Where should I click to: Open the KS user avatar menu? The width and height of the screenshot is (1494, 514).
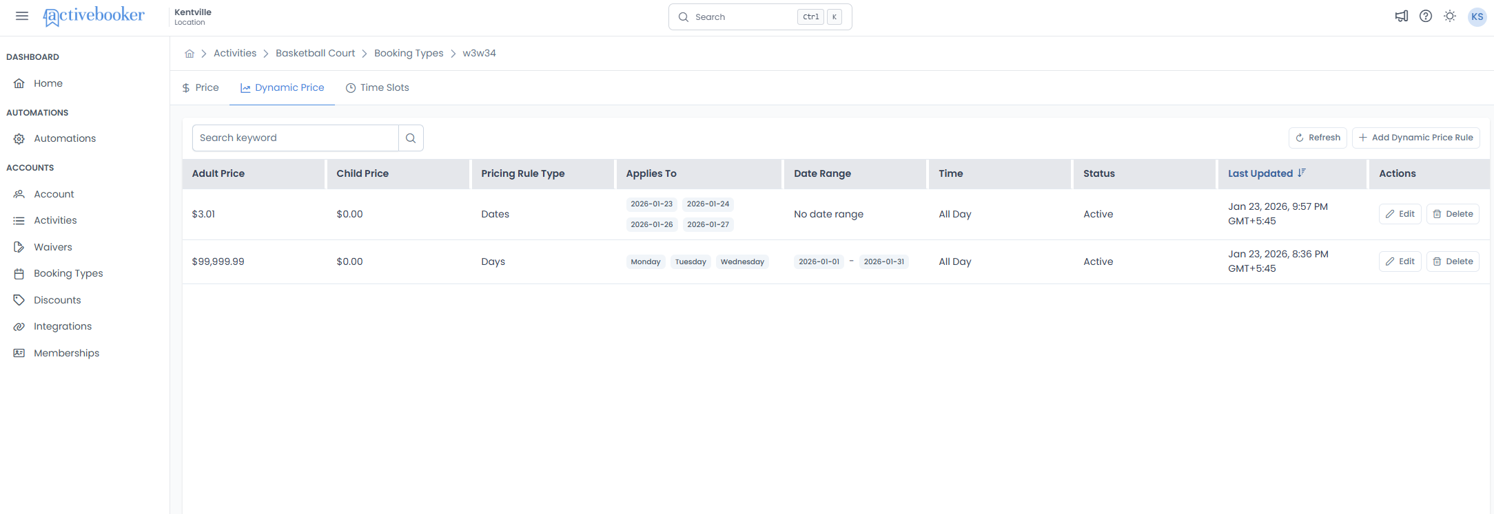[x=1477, y=17]
